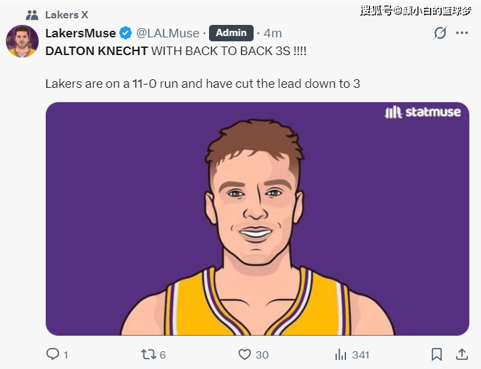
Task: Click the 341 views count
Action: 360,355
